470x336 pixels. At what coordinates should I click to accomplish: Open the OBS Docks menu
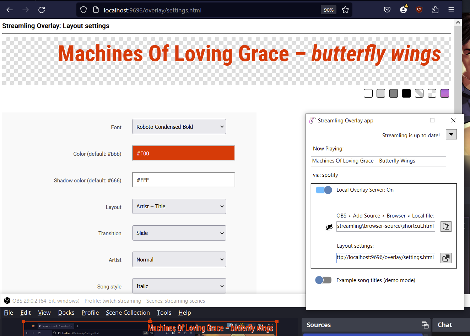coord(66,313)
